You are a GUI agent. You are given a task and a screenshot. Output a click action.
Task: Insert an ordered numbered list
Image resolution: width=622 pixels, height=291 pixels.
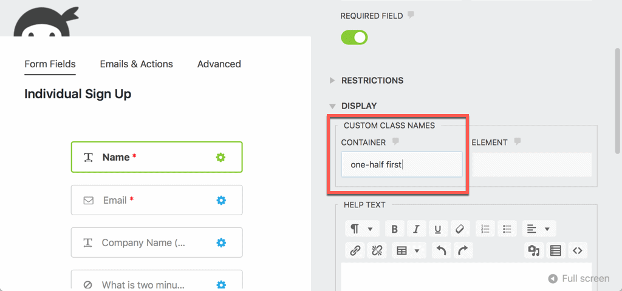point(485,229)
